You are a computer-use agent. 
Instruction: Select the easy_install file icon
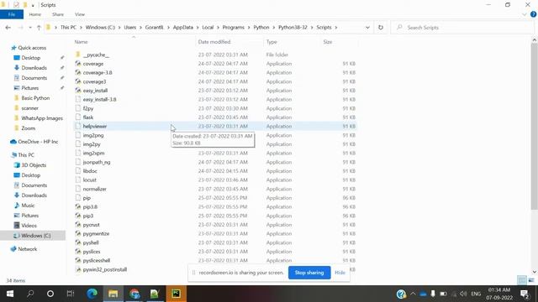[78, 91]
